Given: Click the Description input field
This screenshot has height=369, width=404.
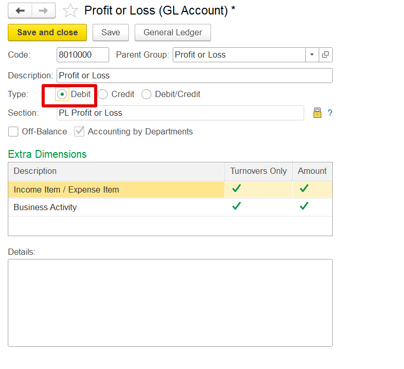Looking at the screenshot, I should 194,76.
